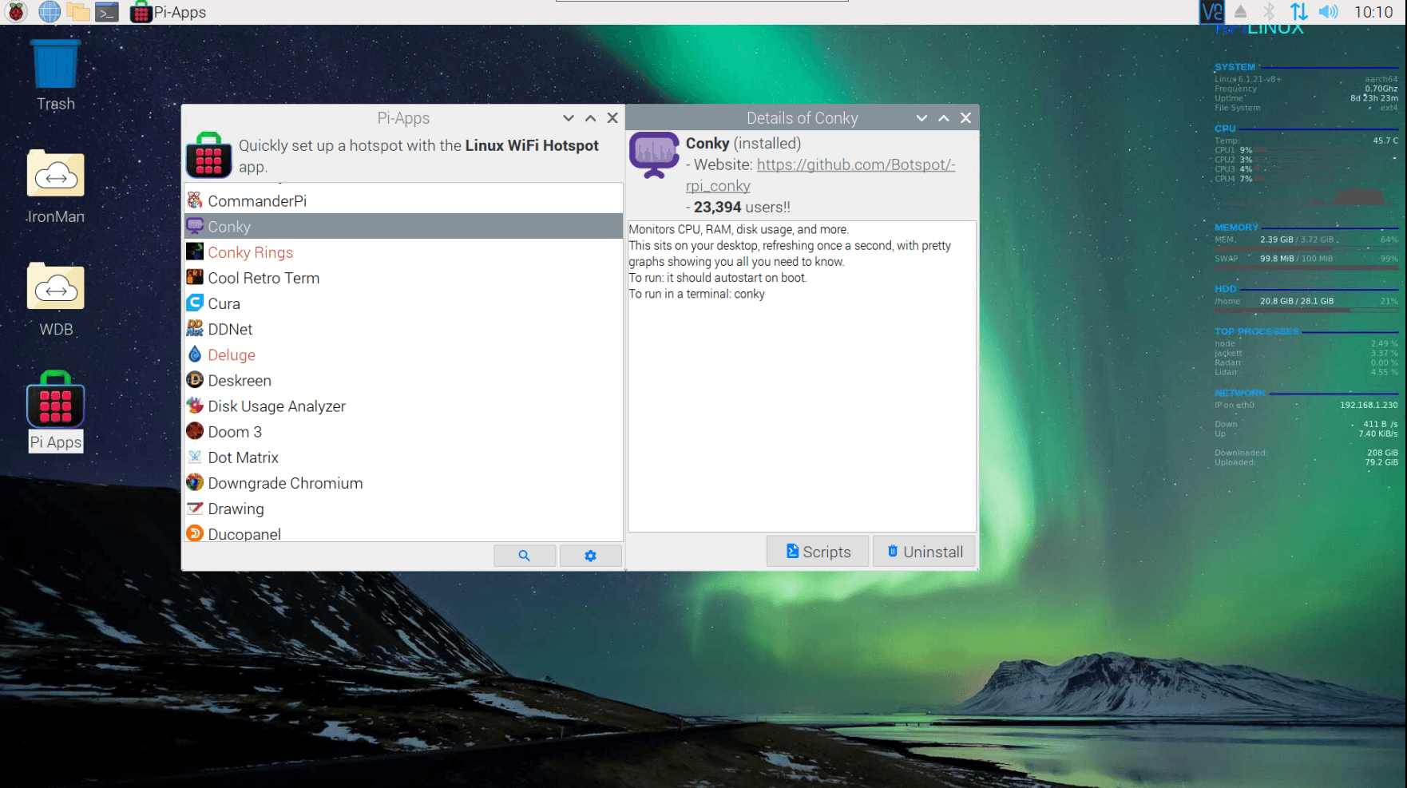Launch the web browser from the taskbar
The width and height of the screenshot is (1407, 788).
(x=50, y=12)
